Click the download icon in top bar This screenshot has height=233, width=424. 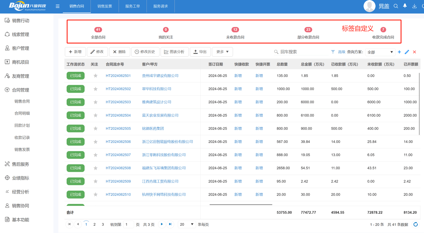point(414,6)
